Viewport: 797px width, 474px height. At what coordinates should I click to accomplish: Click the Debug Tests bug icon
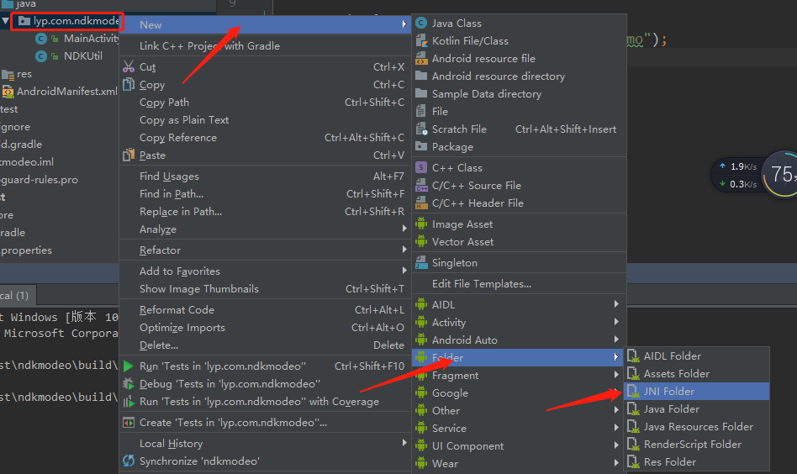coord(129,383)
